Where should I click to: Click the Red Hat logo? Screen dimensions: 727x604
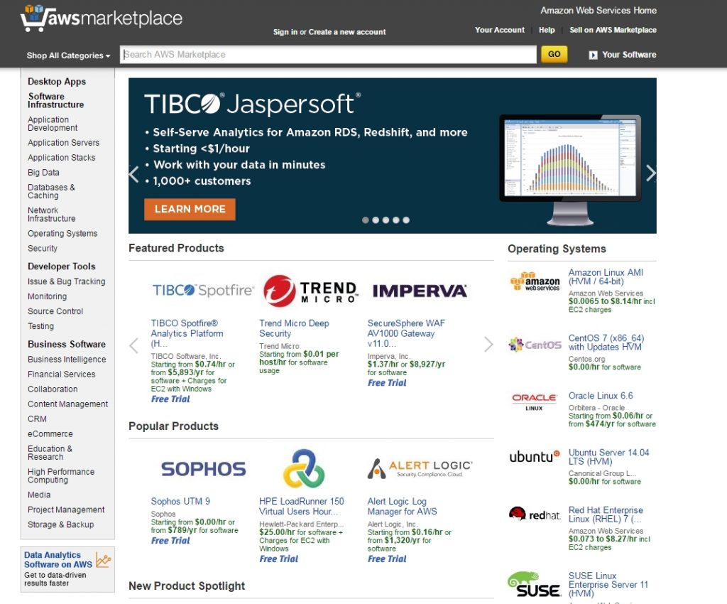(535, 514)
